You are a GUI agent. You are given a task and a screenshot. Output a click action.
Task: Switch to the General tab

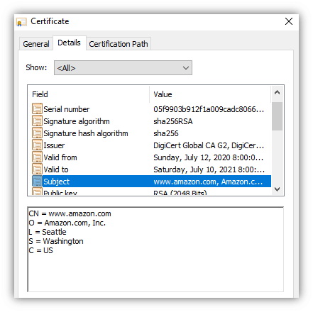[x=36, y=44]
